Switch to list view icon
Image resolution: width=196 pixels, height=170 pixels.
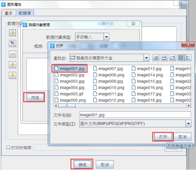pos(181,58)
